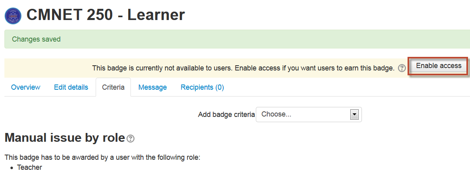Select the Teacher role list item

click(29, 167)
